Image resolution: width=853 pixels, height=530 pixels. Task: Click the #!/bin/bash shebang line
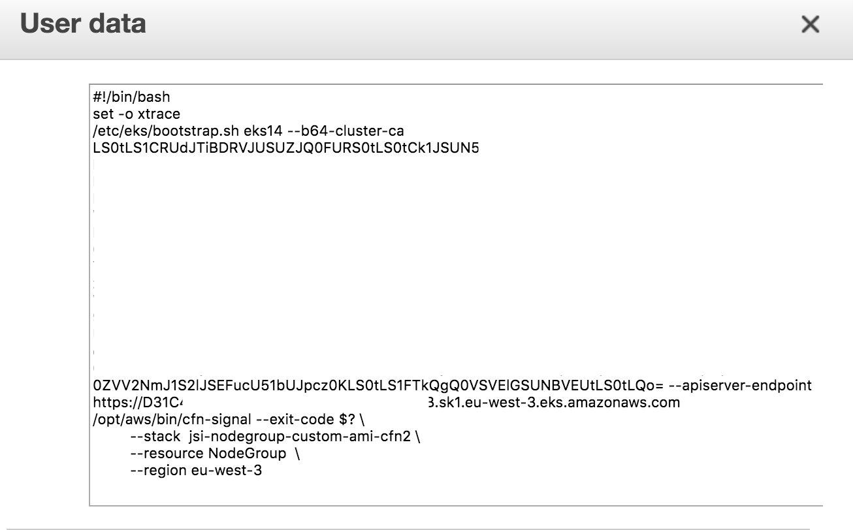(x=131, y=97)
